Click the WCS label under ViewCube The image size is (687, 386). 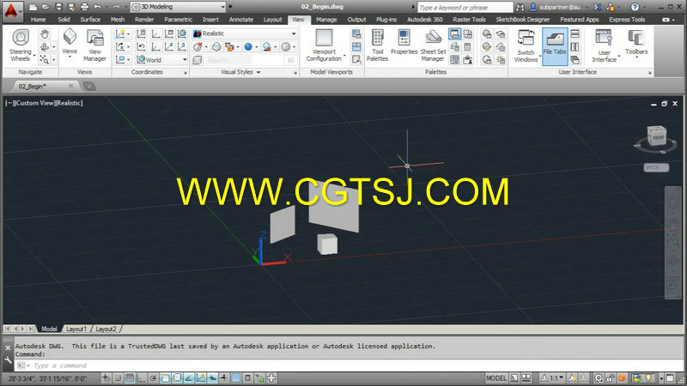656,167
